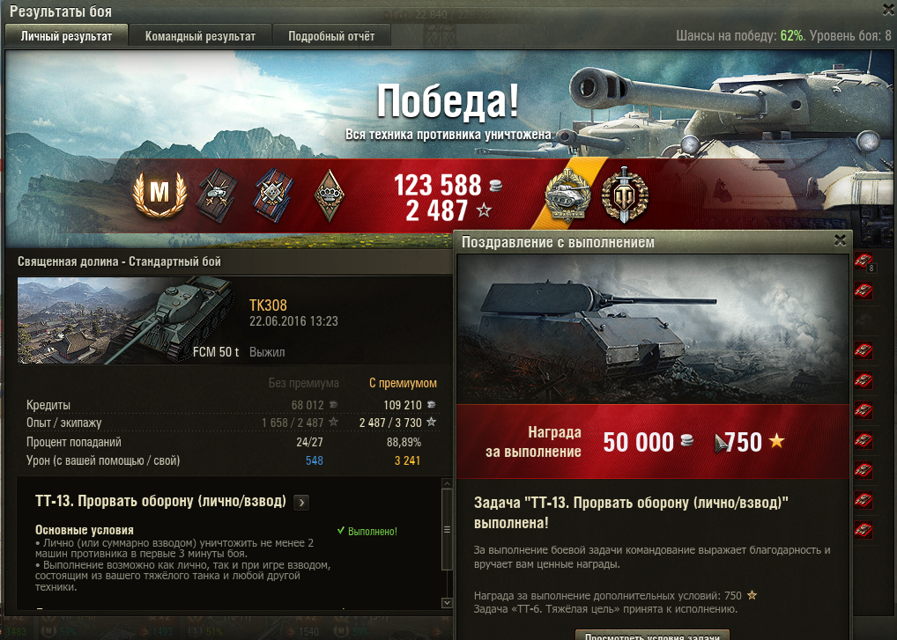The image size is (897, 640).
Task: Click the mission scrollbar thumb handle
Action: point(447,530)
